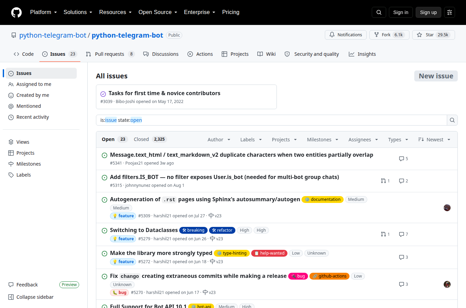Open the Author filter dropdown
The height and width of the screenshot is (308, 466).
click(219, 140)
